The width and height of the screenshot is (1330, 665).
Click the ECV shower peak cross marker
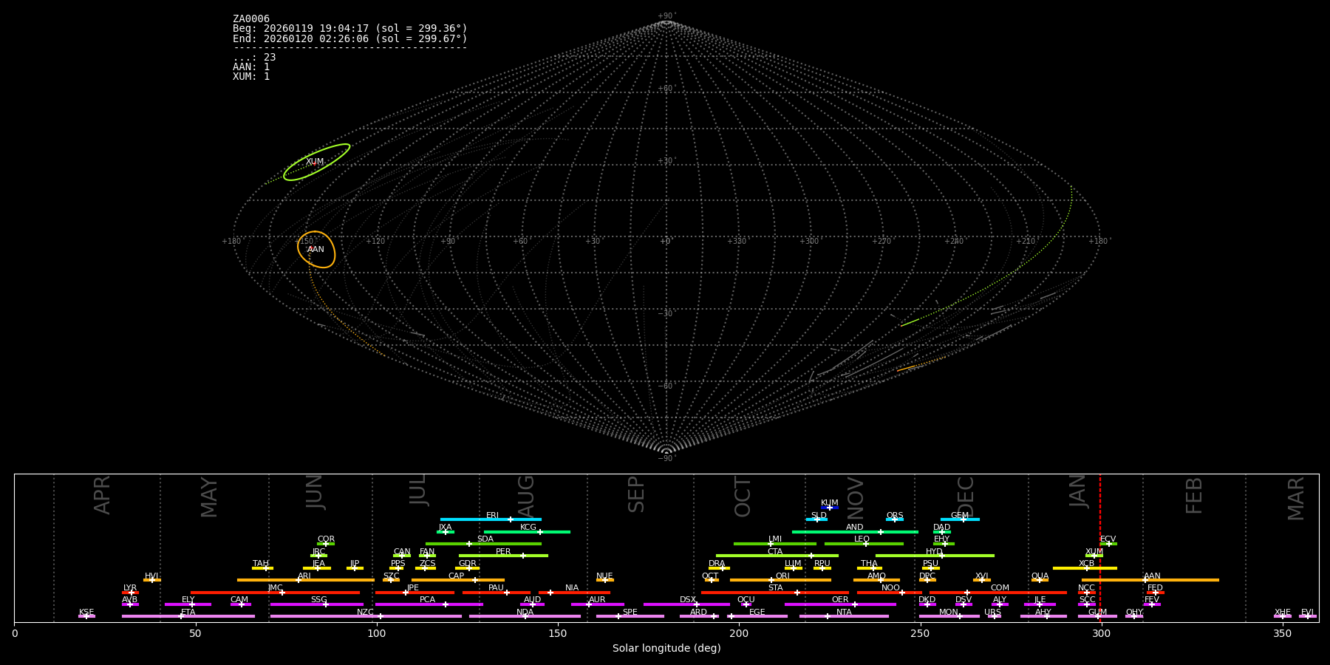coord(1108,544)
